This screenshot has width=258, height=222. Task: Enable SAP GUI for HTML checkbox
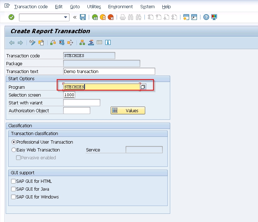coord(14,181)
